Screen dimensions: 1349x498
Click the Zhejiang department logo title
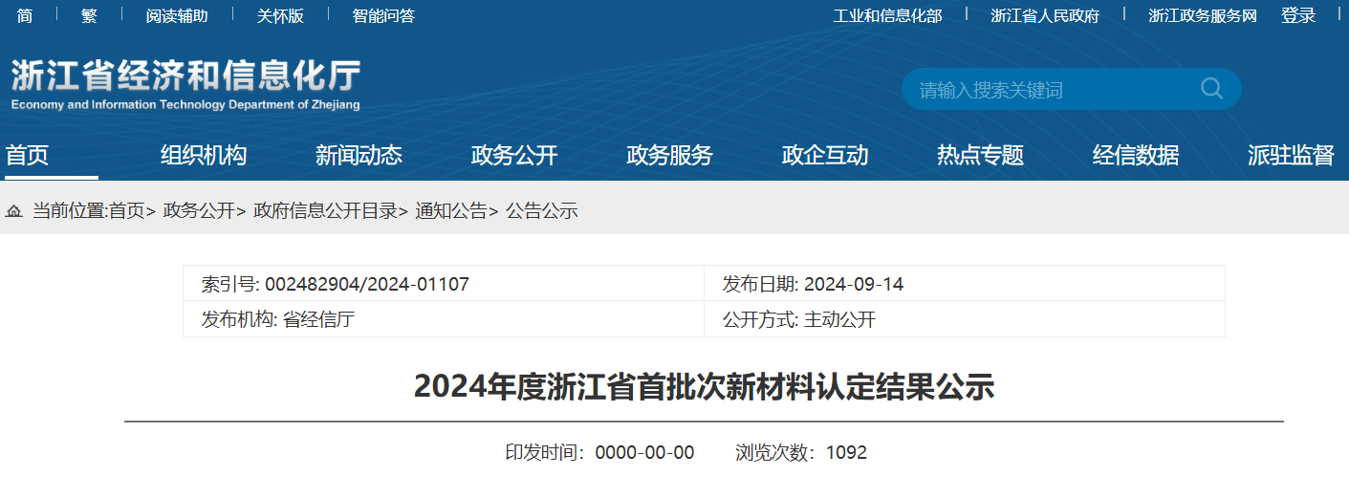(185, 83)
